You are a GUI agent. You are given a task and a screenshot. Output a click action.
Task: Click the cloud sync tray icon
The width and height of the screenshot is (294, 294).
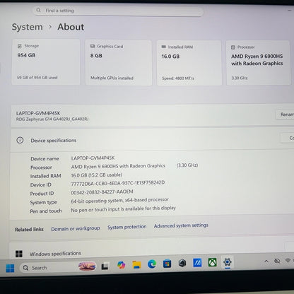click(277, 261)
